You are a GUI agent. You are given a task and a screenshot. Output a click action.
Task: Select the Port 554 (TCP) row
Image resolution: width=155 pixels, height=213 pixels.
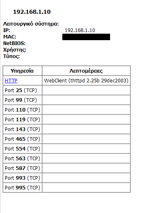(66, 149)
